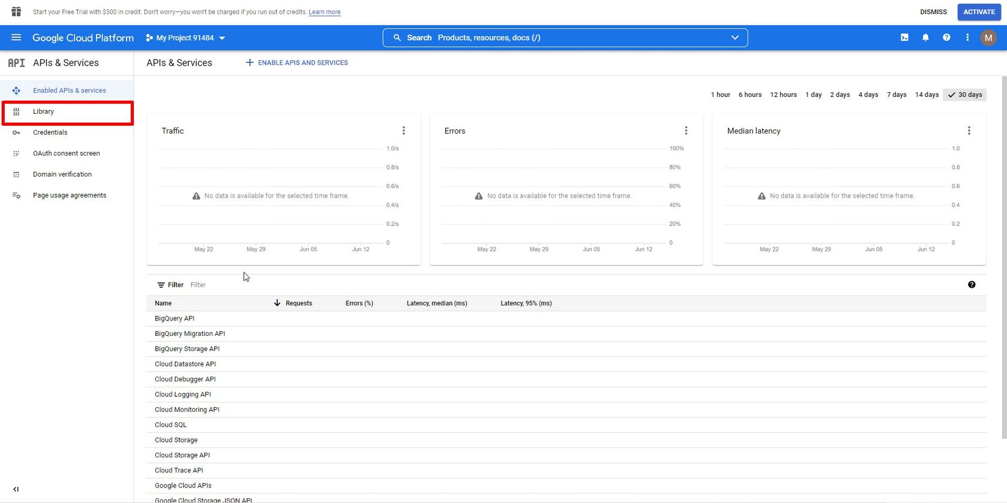Sort by the Name column header

point(163,303)
